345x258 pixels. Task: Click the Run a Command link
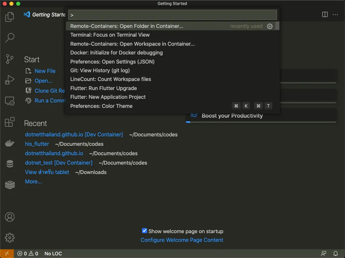(x=50, y=100)
